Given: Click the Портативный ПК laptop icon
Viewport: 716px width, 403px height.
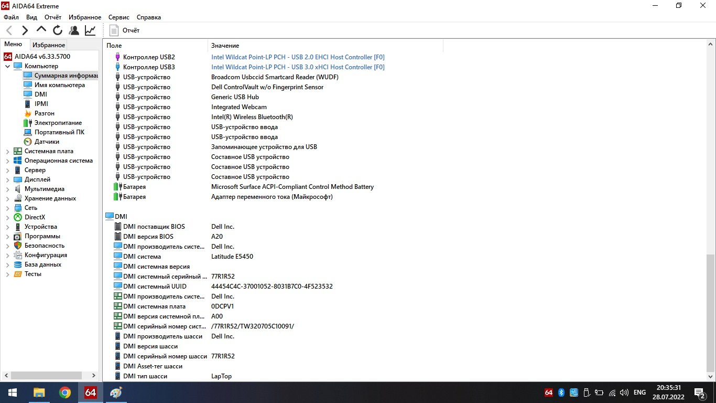Looking at the screenshot, I should click(x=28, y=132).
